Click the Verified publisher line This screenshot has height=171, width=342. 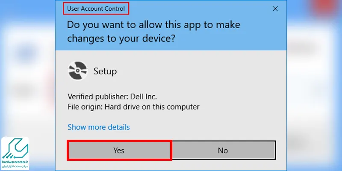112,97
